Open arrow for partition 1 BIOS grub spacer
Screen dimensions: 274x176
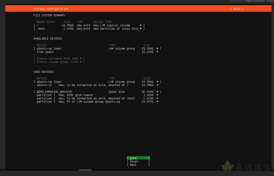pos(157,95)
